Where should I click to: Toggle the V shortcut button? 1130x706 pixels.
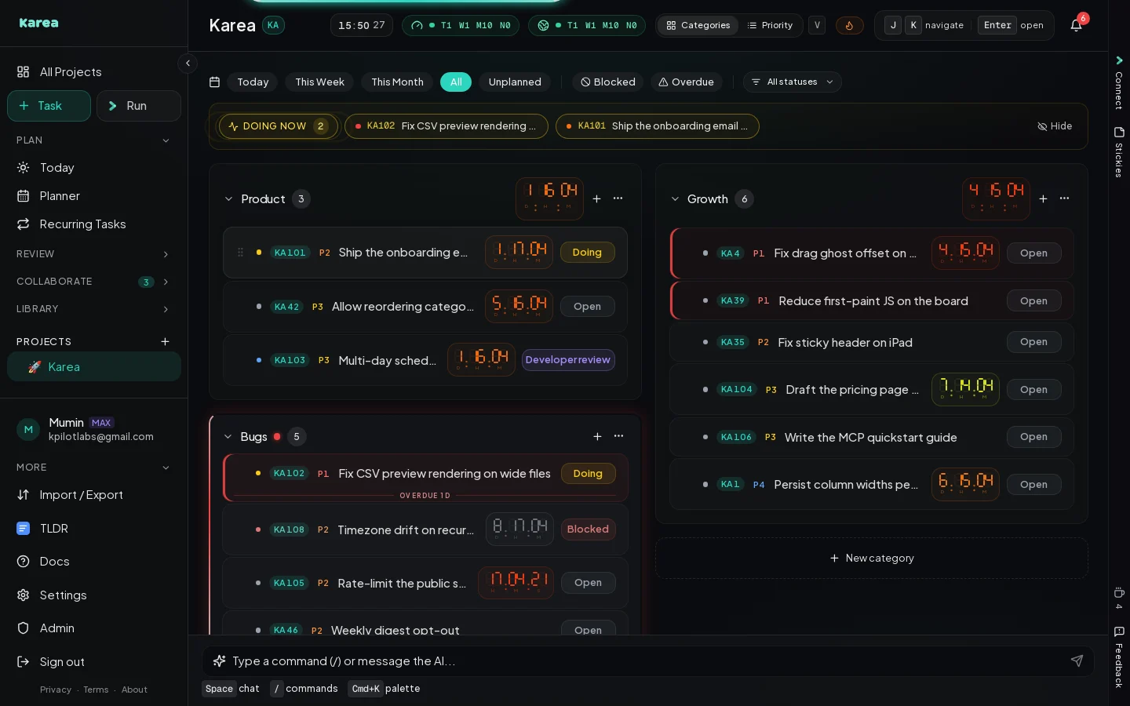pos(817,25)
